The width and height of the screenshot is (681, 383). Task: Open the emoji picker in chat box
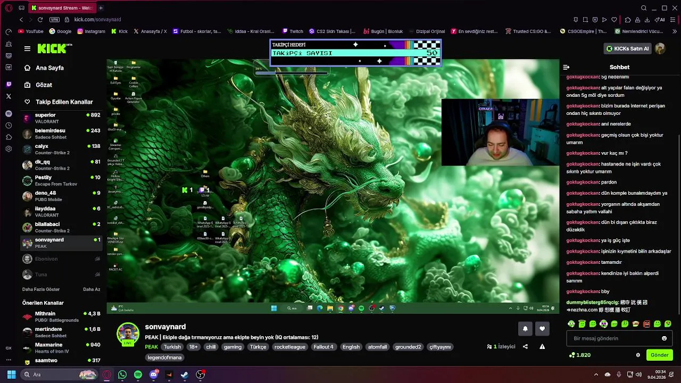pos(664,338)
